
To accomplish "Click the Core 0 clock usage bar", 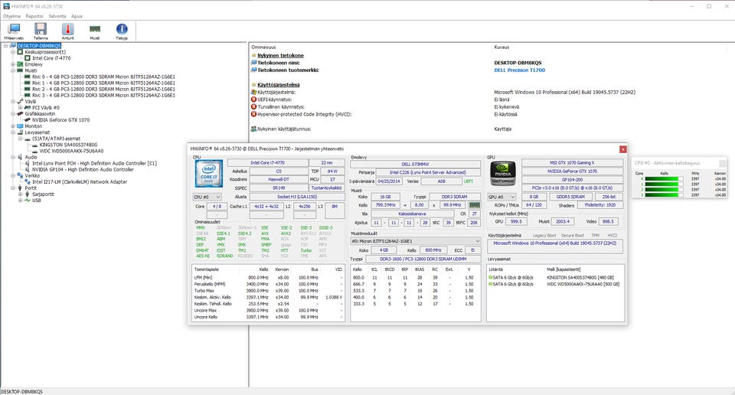I will pyautogui.click(x=662, y=179).
